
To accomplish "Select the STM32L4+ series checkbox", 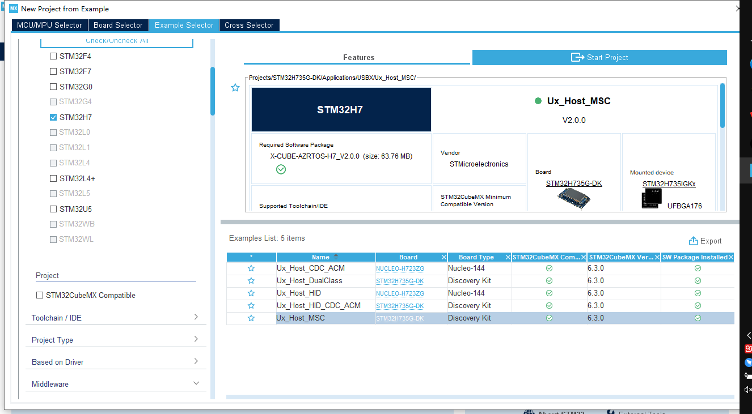I will [x=53, y=178].
